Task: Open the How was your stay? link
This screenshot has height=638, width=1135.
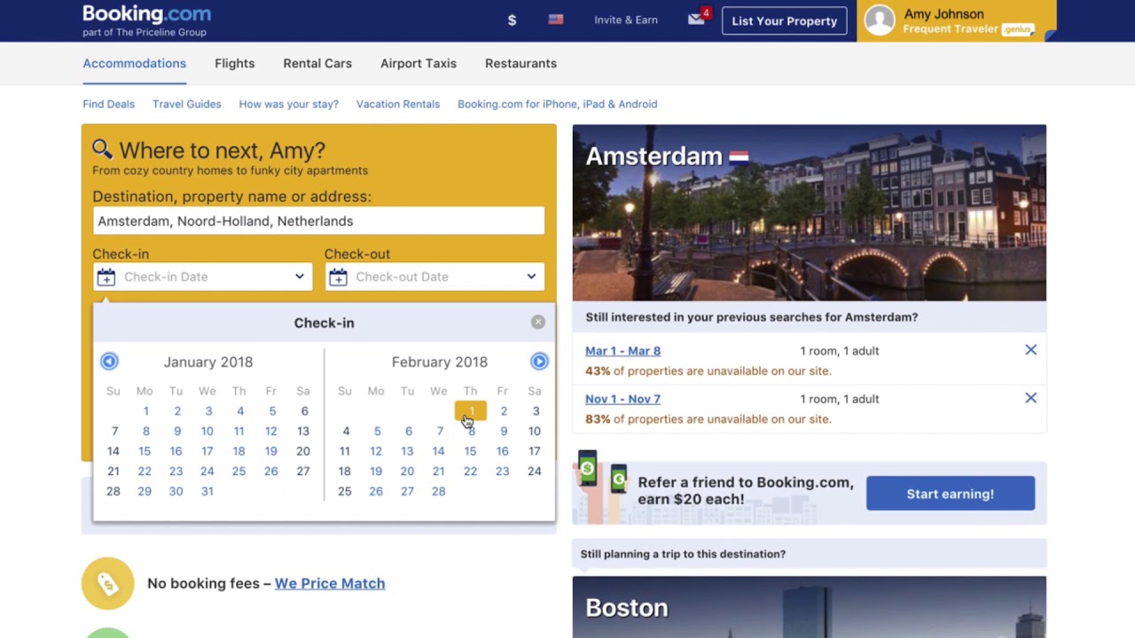Action: (288, 104)
